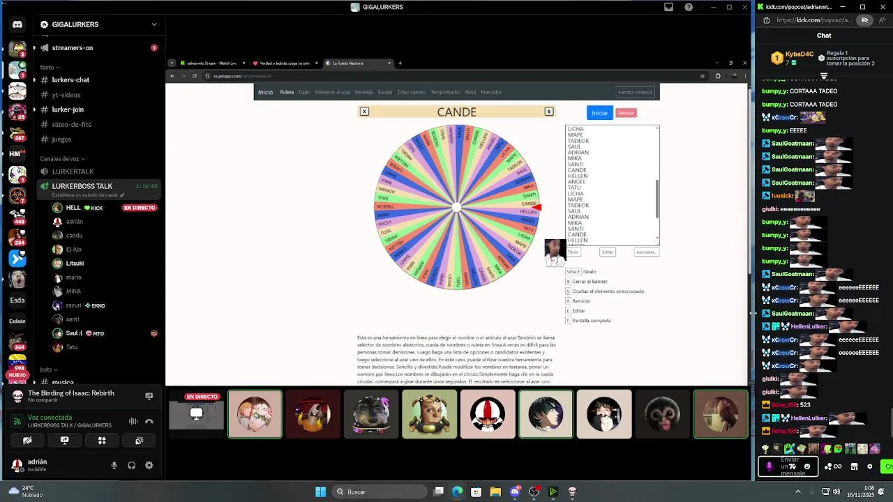The image size is (893, 502).
Task: Open the emoji picker in Kick chat
Action: pos(807,466)
